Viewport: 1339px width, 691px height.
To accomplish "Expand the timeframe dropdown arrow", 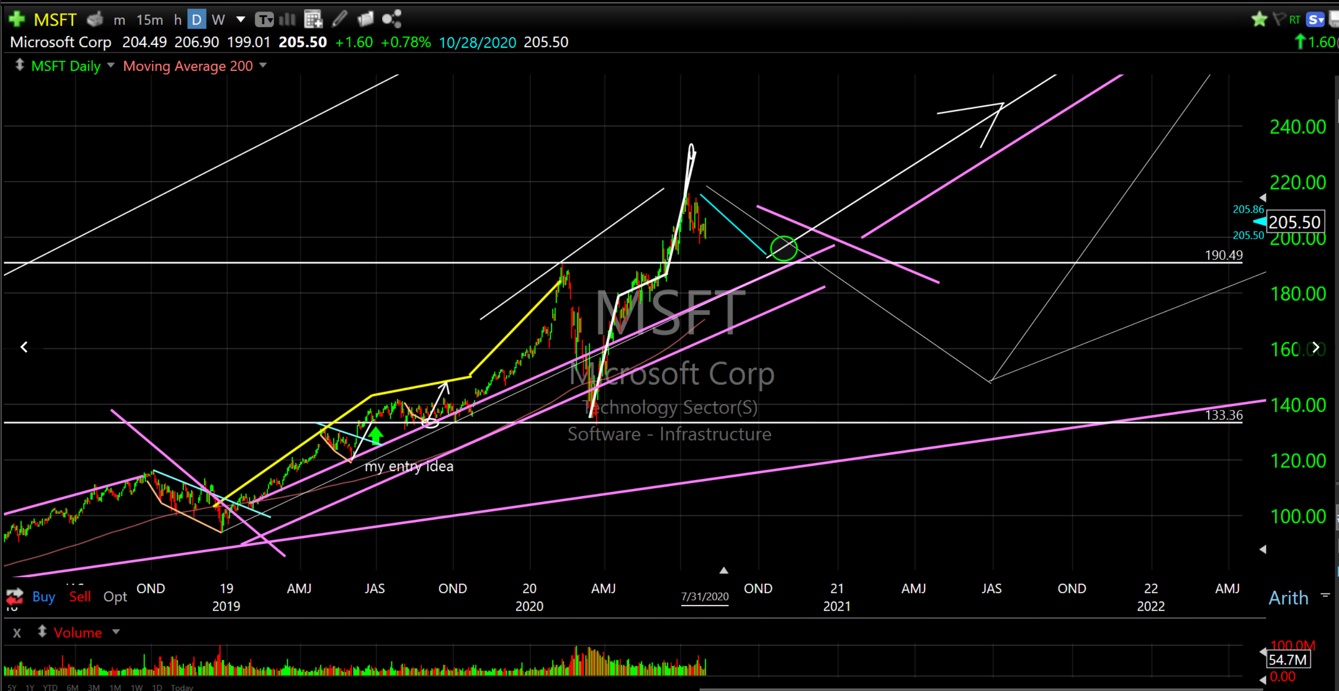I will 240,20.
